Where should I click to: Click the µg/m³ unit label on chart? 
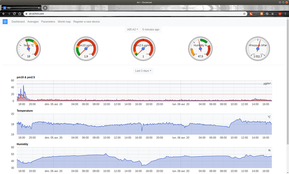pos(267,83)
